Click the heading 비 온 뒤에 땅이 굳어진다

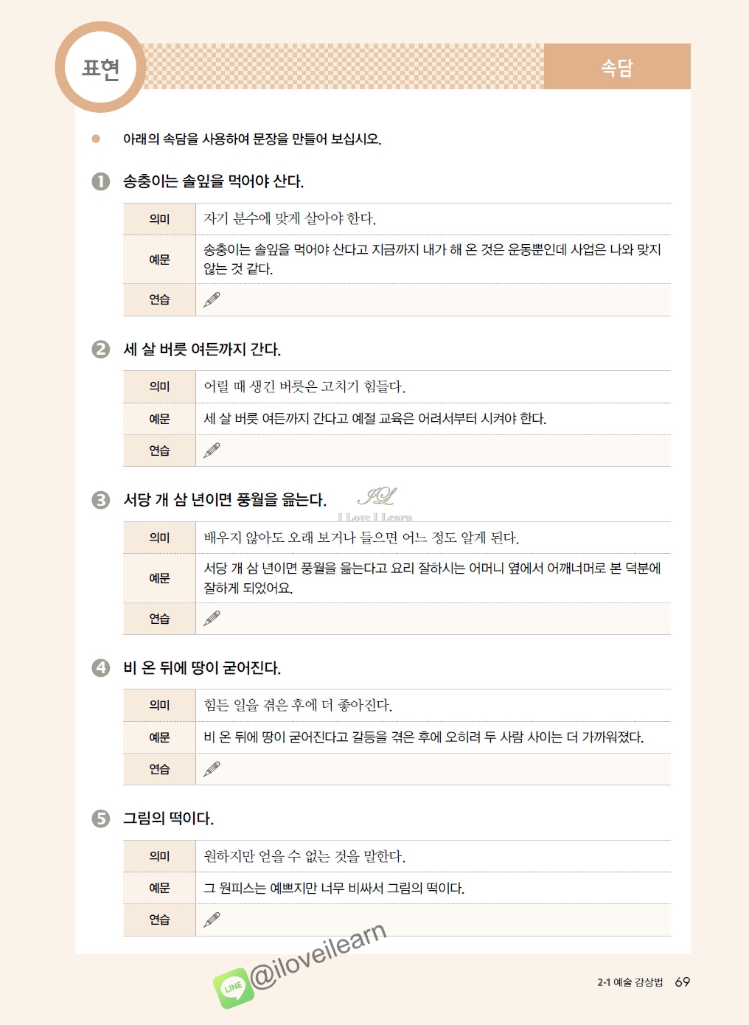tap(202, 668)
